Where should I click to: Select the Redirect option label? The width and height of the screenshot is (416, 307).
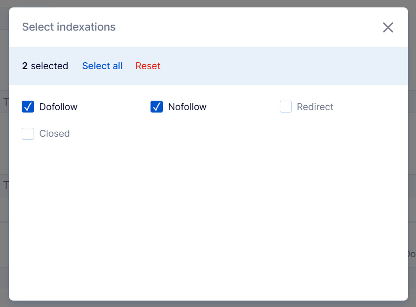[x=315, y=107]
